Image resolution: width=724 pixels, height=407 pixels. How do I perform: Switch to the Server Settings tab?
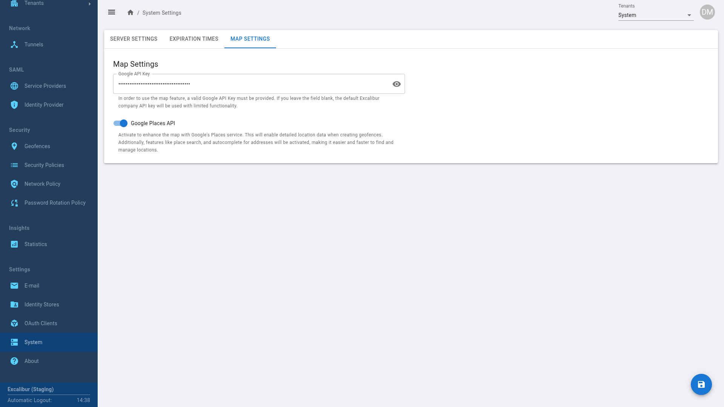pyautogui.click(x=133, y=39)
